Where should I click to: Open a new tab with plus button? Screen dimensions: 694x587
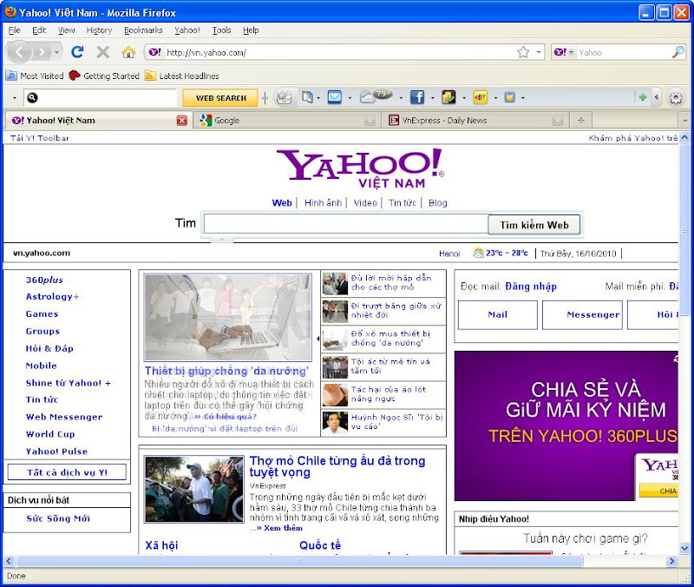pyautogui.click(x=580, y=120)
